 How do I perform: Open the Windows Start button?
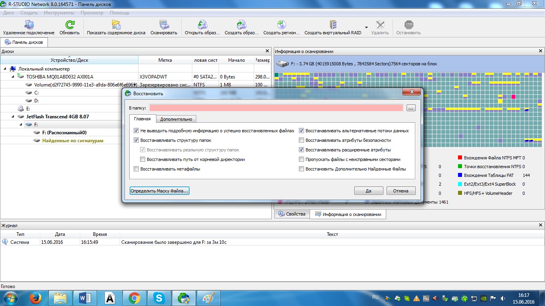tap(10, 298)
